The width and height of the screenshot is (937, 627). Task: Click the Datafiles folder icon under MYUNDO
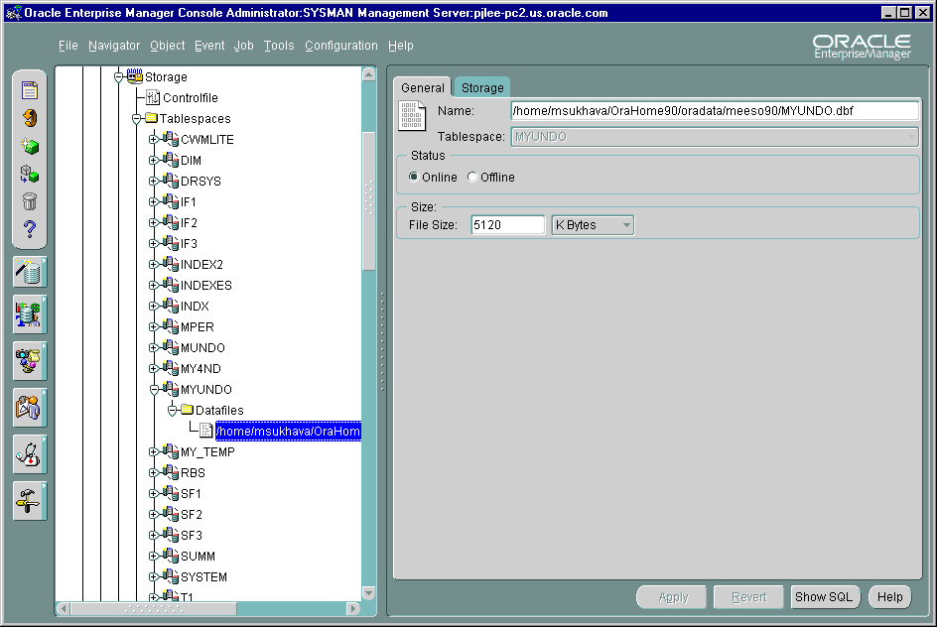click(x=187, y=410)
